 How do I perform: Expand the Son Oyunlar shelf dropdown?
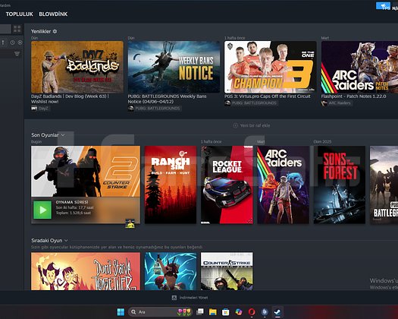coord(63,135)
